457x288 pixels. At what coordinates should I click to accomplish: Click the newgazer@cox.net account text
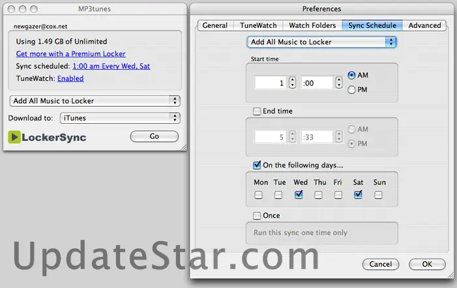coord(40,26)
